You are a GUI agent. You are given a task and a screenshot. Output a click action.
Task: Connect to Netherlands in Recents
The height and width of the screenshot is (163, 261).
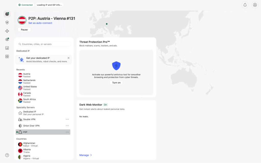(43, 82)
